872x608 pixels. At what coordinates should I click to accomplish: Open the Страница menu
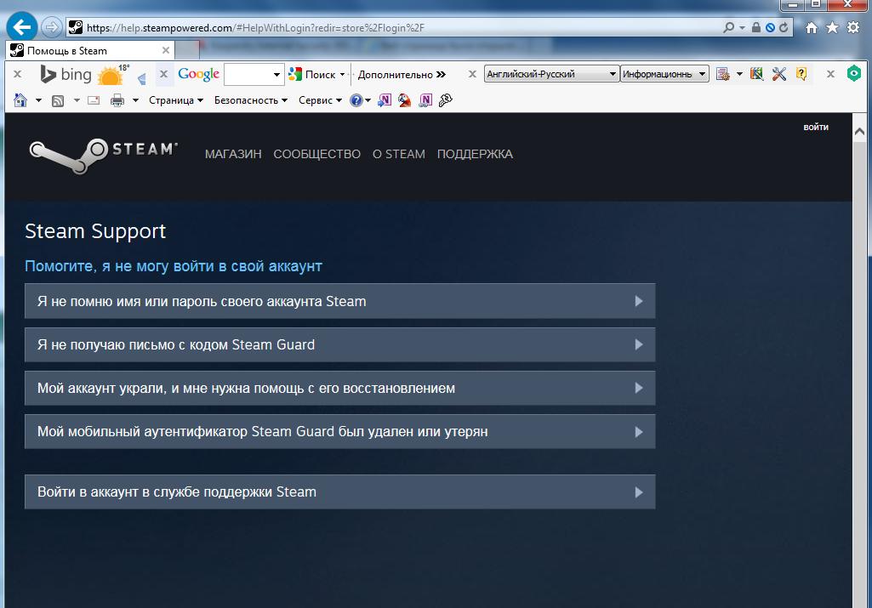[x=176, y=100]
